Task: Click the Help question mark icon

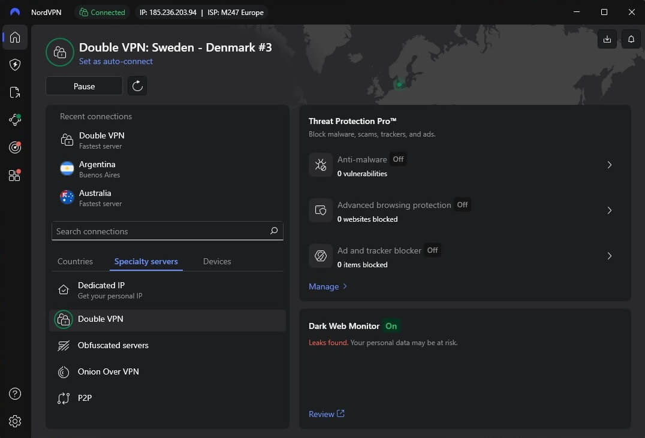Action: click(x=14, y=394)
